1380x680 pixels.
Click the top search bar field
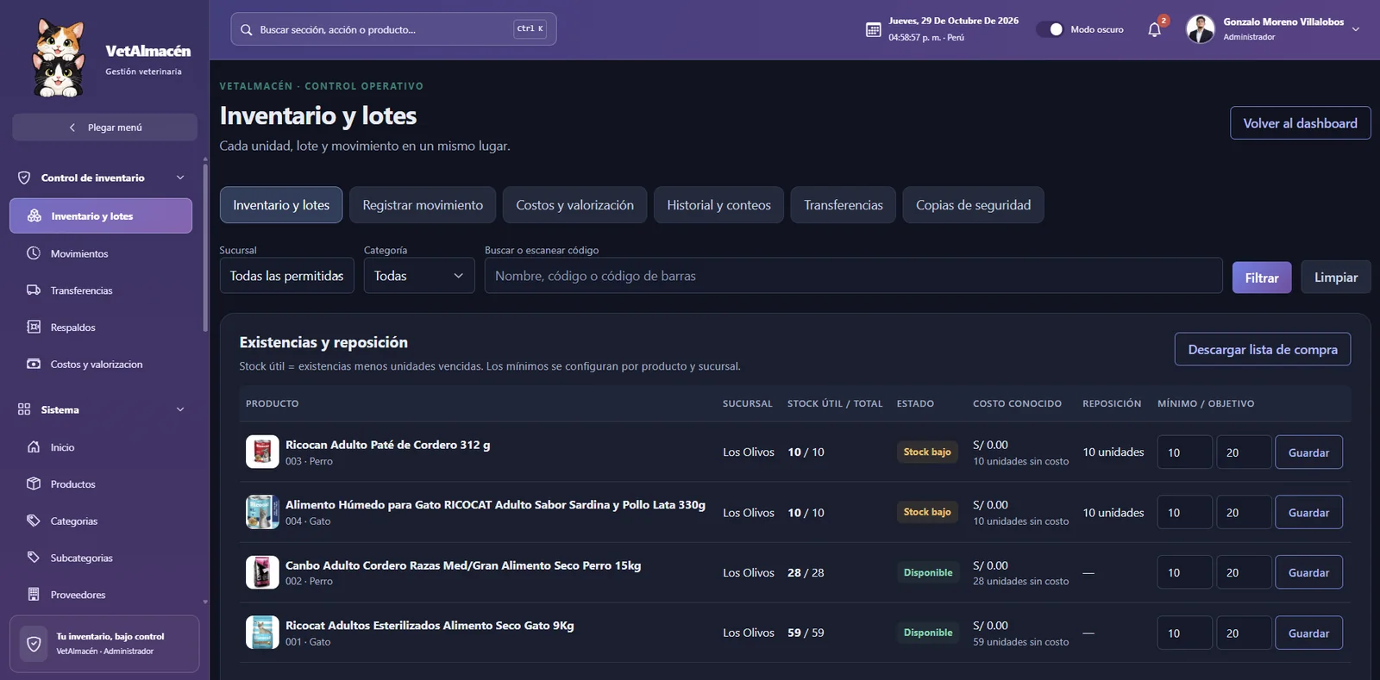[x=393, y=29]
